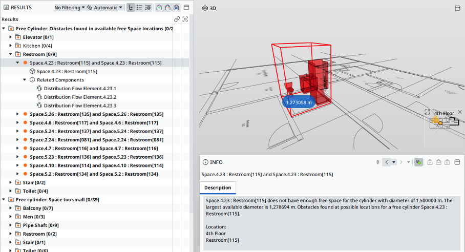Screen dimensions: 465x252
Task: Expand the Space.5.26 : Restroom[135] result
Action: click(x=17, y=114)
